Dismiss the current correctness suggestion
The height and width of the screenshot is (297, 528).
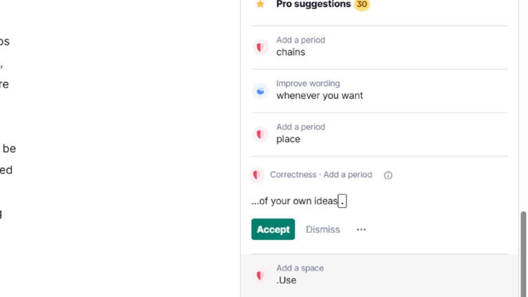click(x=322, y=230)
